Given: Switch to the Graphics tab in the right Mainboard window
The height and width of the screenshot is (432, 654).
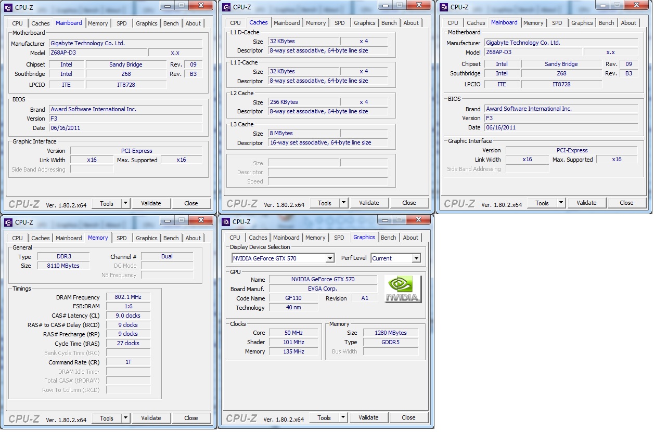Looking at the screenshot, I should [582, 23].
